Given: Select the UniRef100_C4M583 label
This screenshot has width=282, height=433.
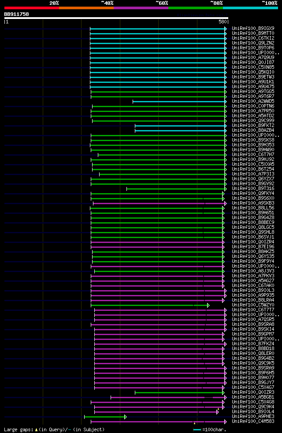Looking at the screenshot, I should click(253, 422).
